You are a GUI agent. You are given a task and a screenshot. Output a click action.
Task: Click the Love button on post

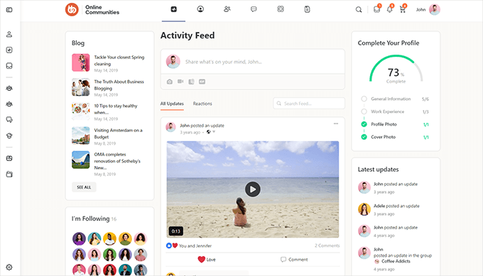click(207, 260)
